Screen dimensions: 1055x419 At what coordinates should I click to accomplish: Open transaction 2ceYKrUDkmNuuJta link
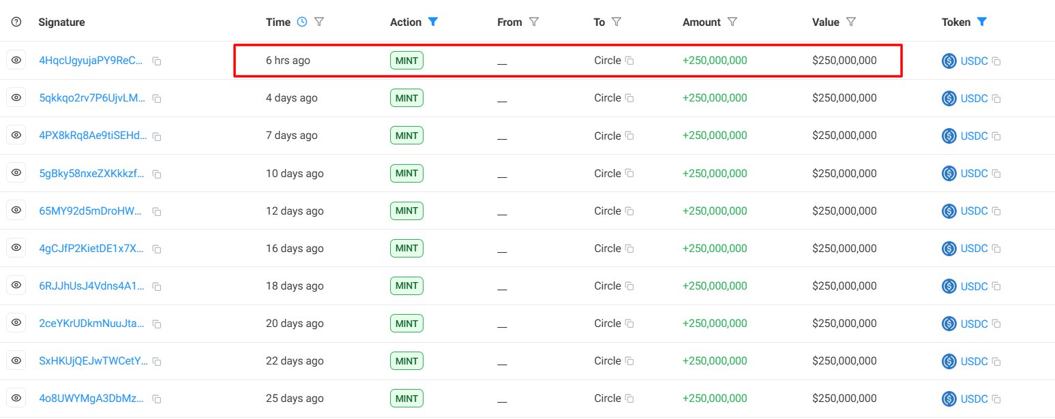92,324
